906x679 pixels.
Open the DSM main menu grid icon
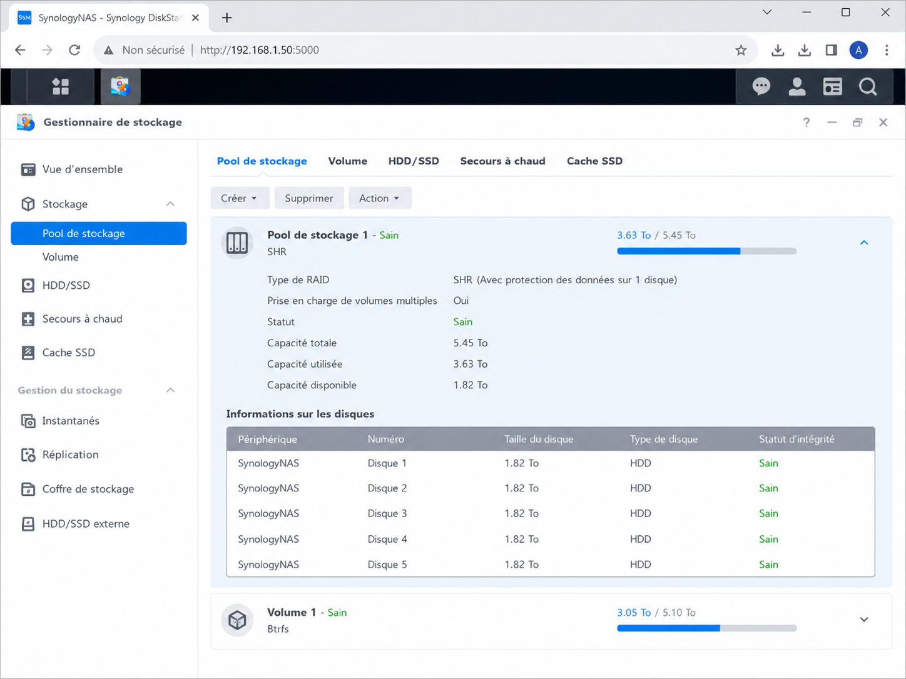61,86
